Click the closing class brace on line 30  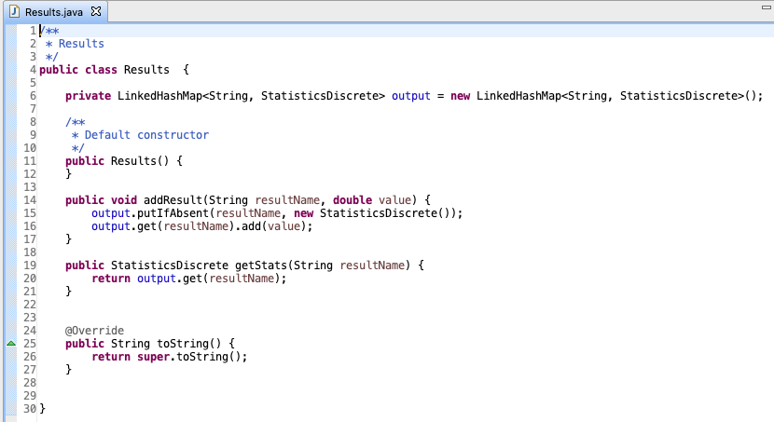[43, 409]
